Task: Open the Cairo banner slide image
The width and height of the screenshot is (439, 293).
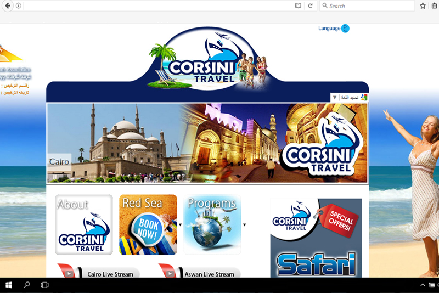Action: pyautogui.click(x=207, y=143)
